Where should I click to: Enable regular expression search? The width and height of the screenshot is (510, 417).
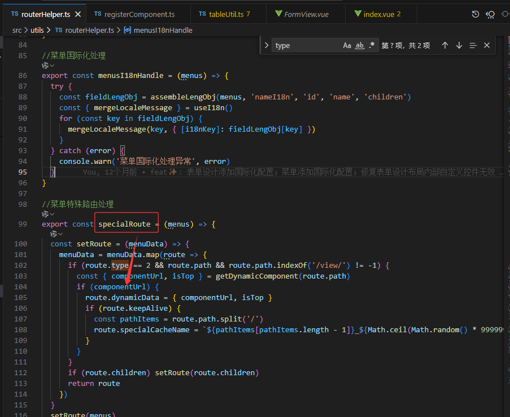372,45
